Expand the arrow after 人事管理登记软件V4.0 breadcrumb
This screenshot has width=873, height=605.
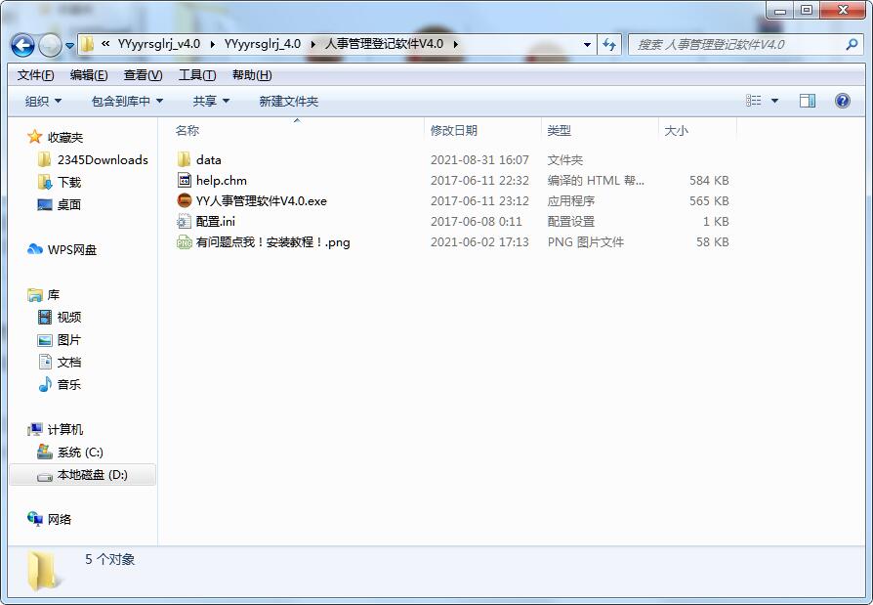[x=455, y=45]
